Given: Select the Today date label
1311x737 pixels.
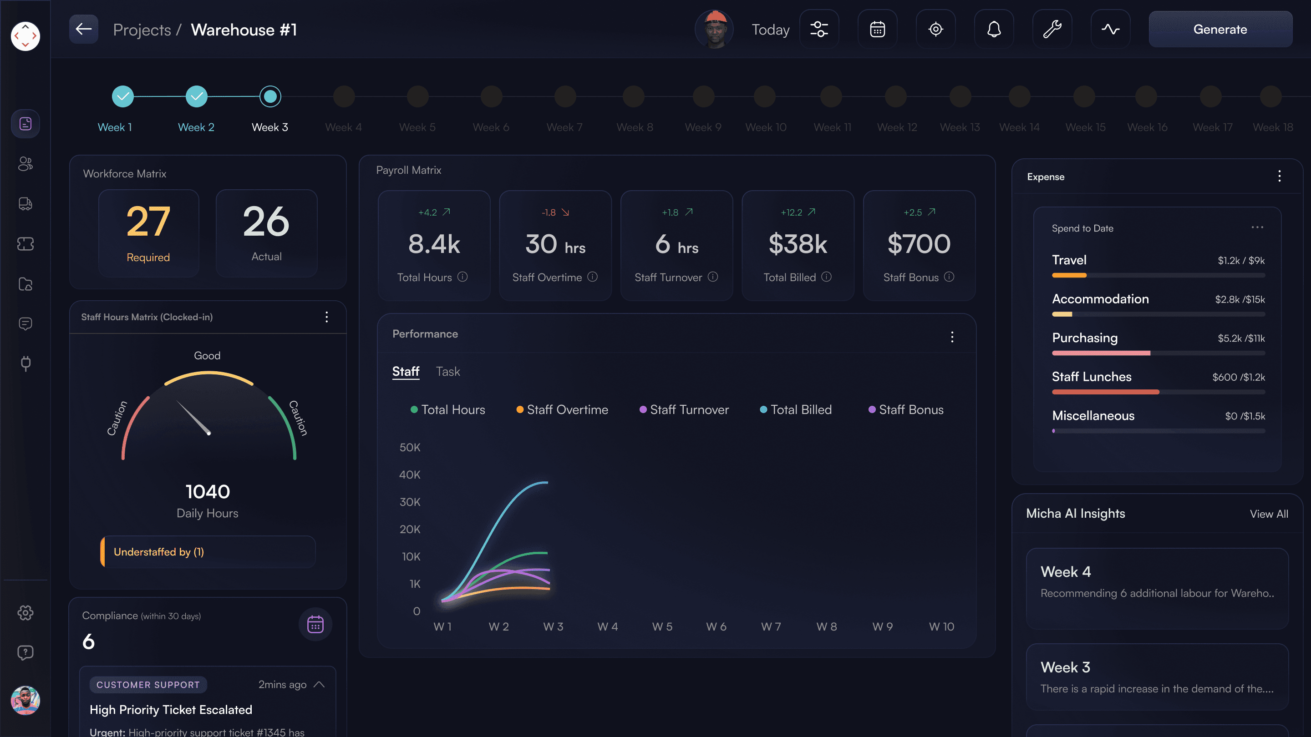Looking at the screenshot, I should tap(771, 30).
